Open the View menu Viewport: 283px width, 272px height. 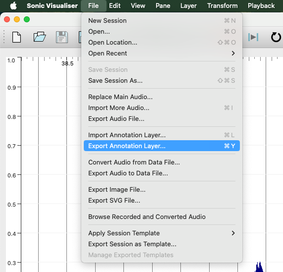(x=138, y=6)
